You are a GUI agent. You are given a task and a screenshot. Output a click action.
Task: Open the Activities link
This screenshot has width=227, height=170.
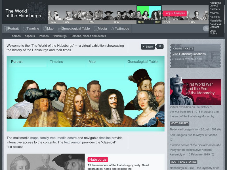215,17
